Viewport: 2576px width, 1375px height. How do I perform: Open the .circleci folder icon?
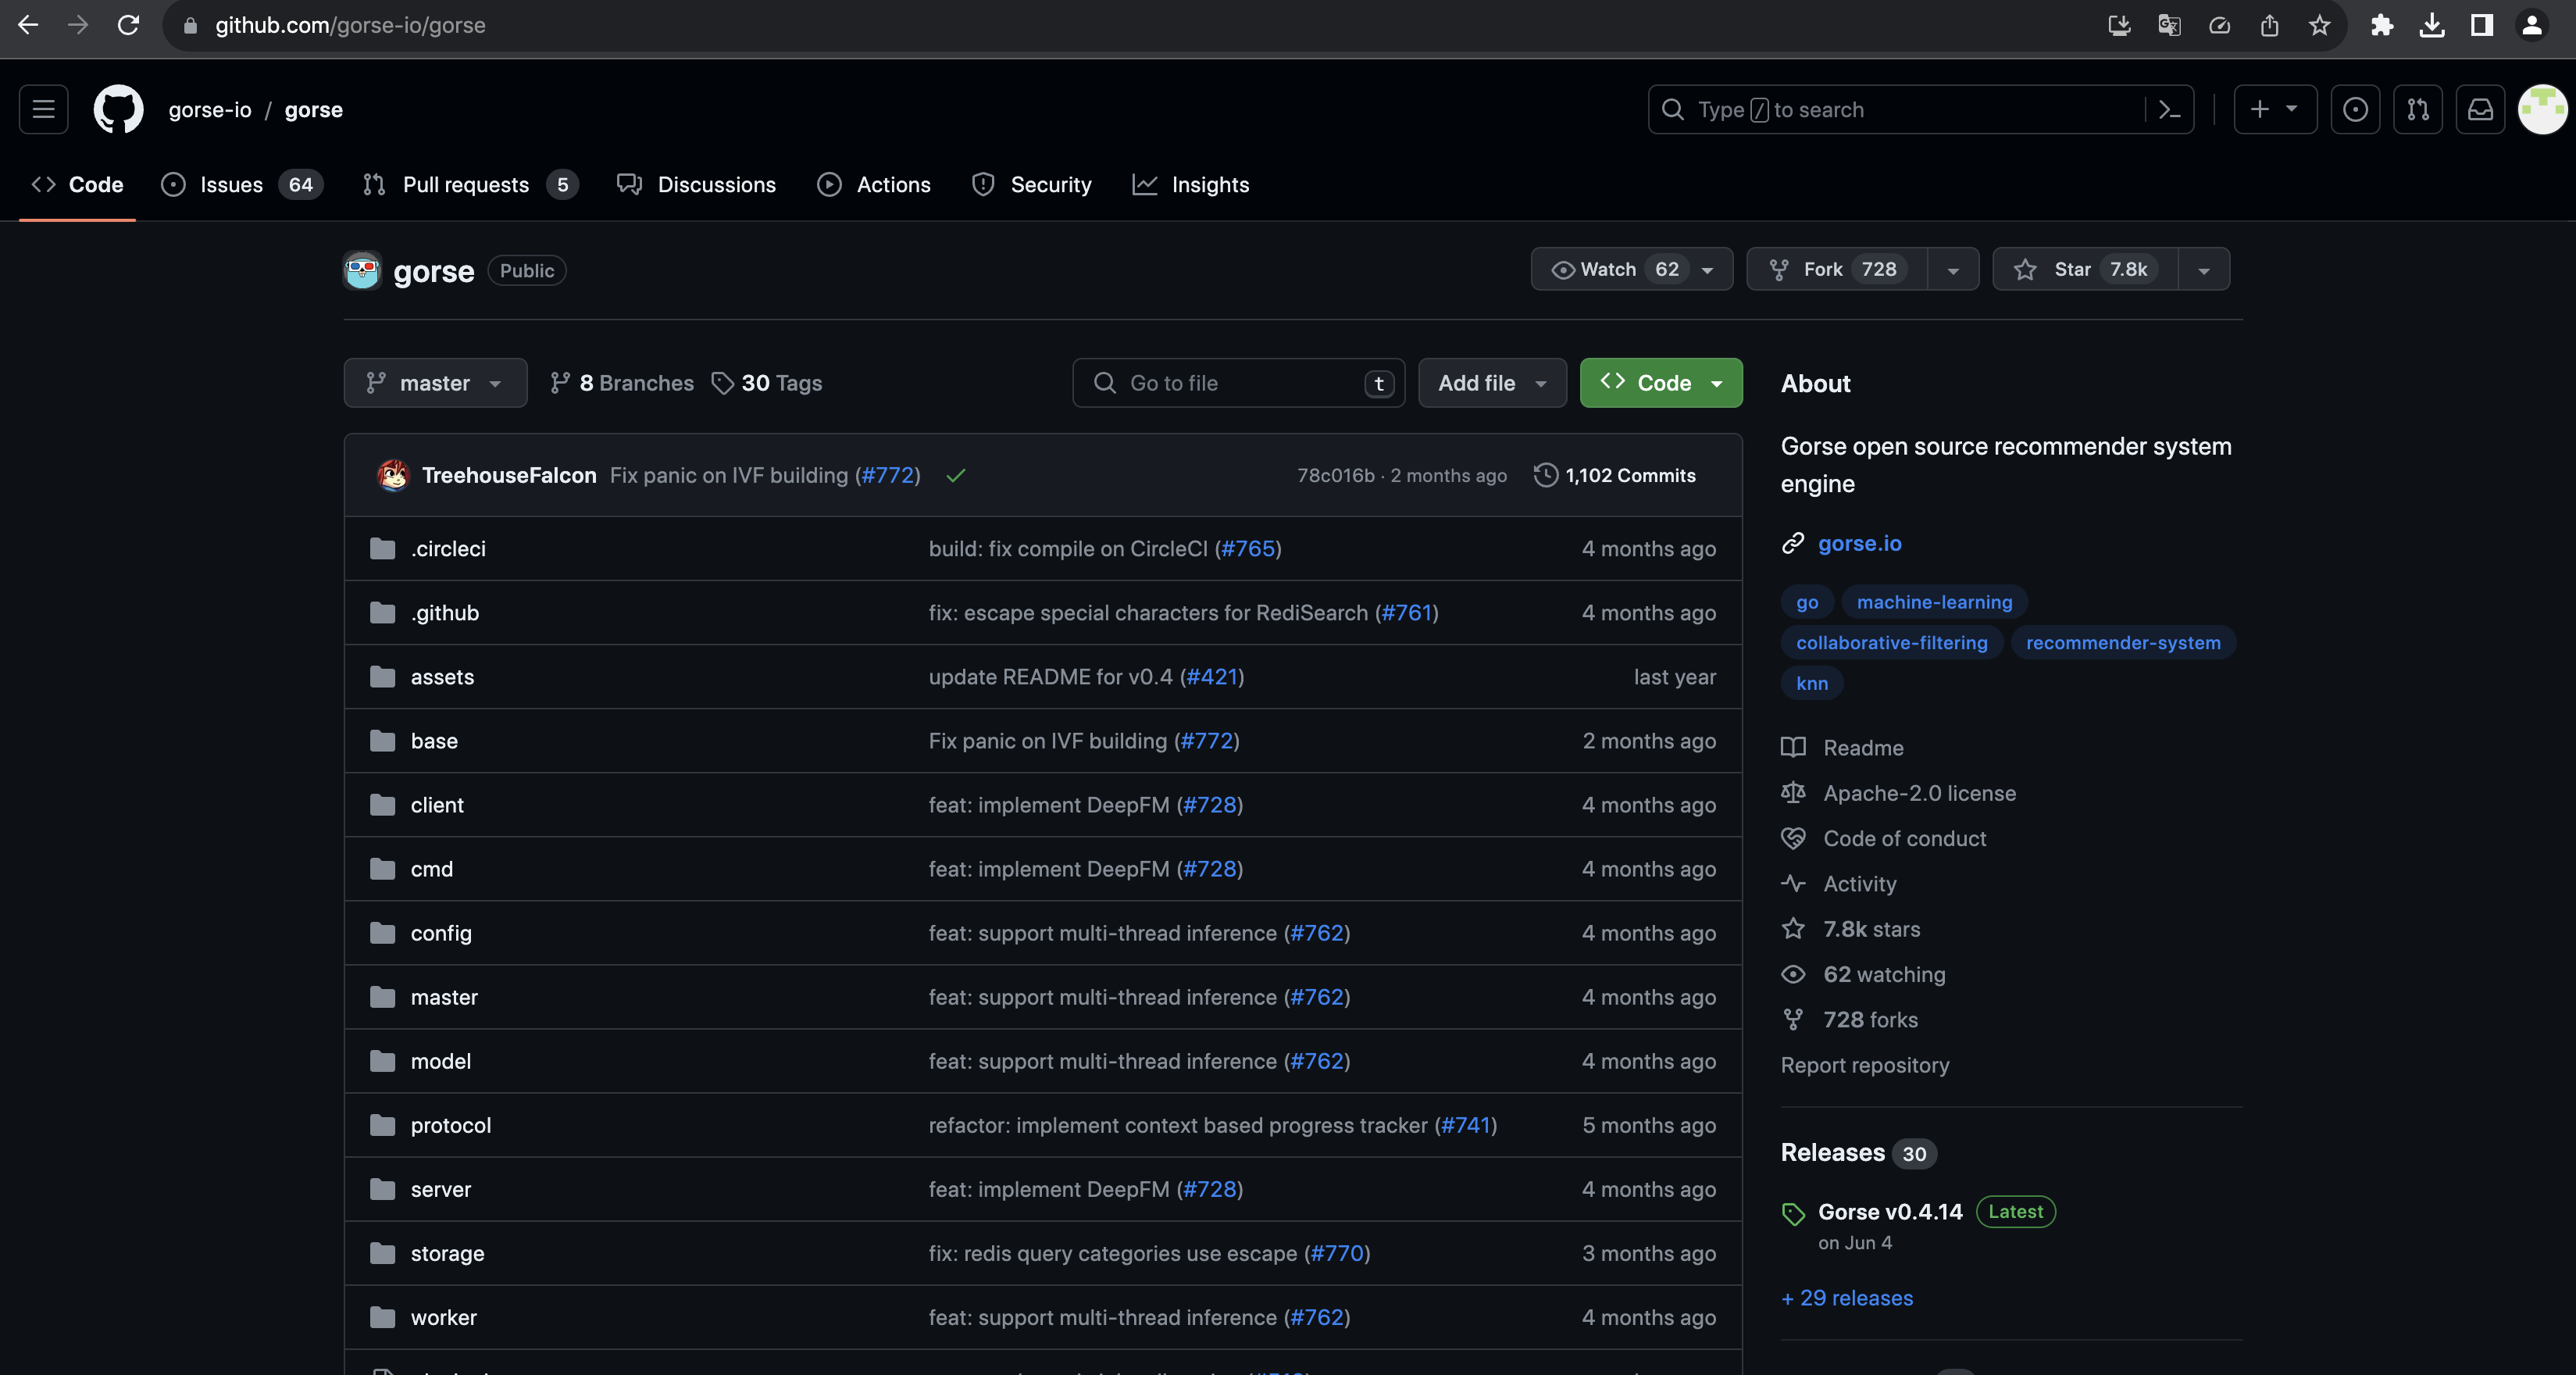[382, 548]
